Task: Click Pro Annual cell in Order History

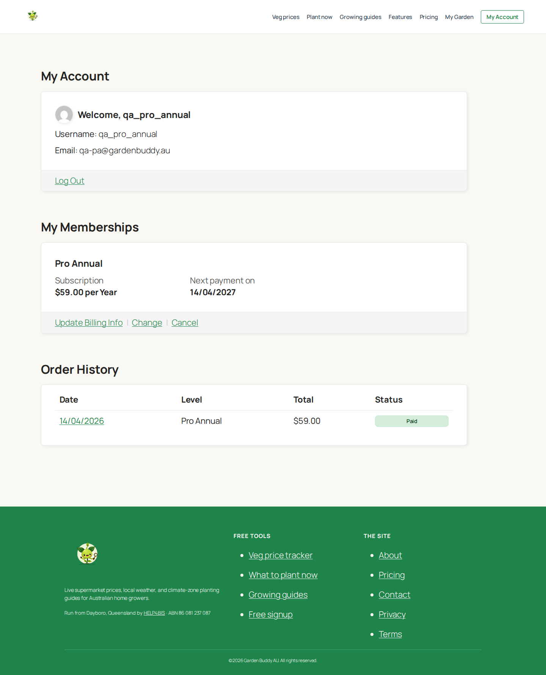Action: pos(201,421)
